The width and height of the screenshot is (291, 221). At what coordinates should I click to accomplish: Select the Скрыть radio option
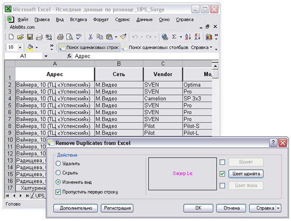click(58, 172)
